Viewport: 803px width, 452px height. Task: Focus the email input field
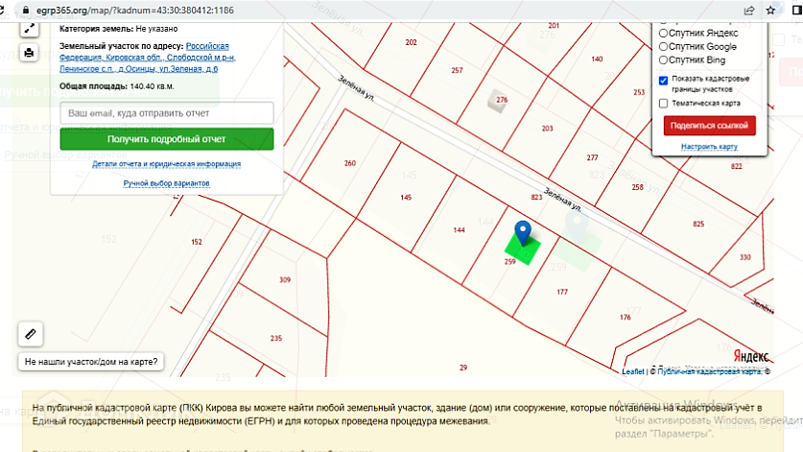point(166,112)
